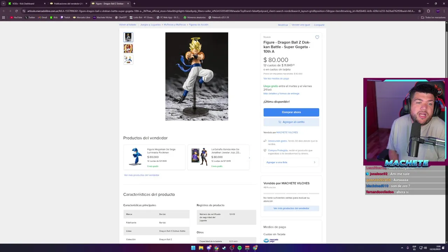Viewport: 448px width, 252px height.
Task: Open the new tab plus button
Action: pyautogui.click(x=134, y=3)
